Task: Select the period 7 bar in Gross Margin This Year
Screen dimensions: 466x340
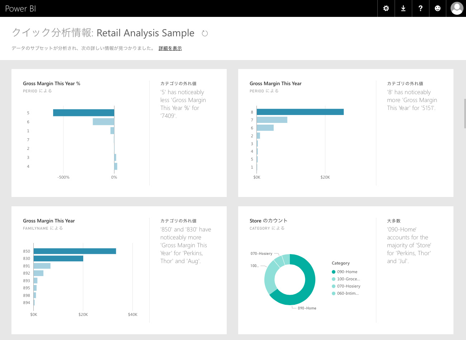Action: pos(272,120)
